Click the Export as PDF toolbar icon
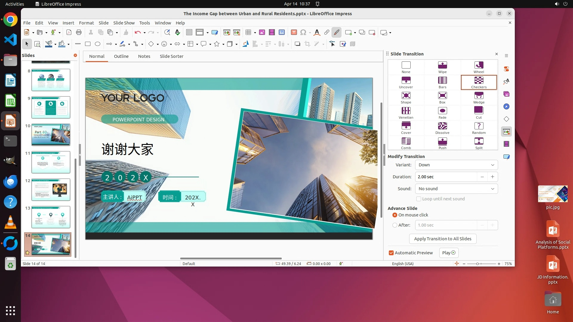Viewport: 573px width, 322px height. (x=69, y=32)
